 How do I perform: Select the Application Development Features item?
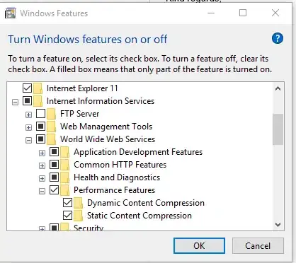point(138,152)
